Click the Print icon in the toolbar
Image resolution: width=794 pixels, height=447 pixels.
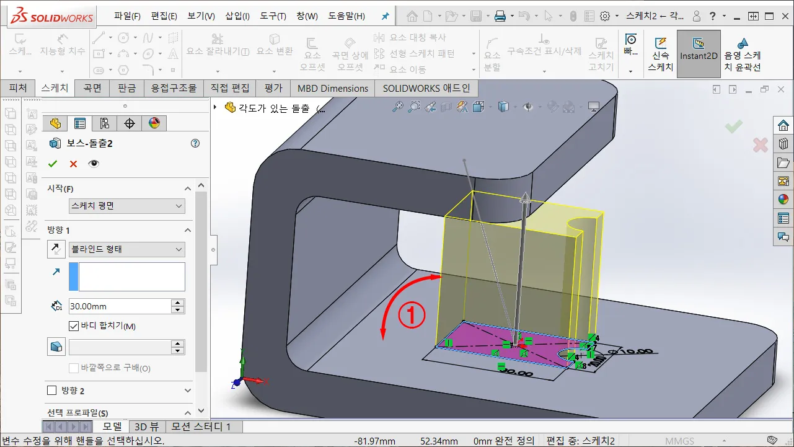500,16
